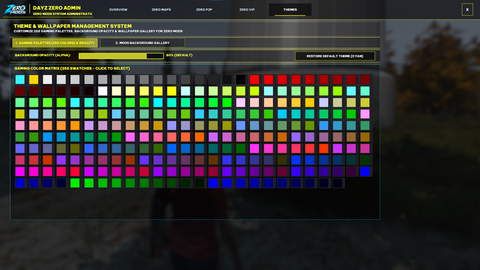
Task: Open the Mods Background Gallery sub-tab
Action: pos(142,43)
